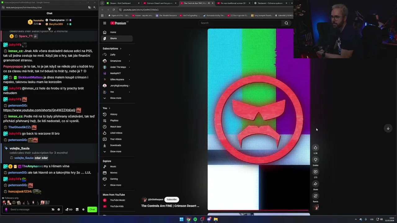Open YouTube Music under More from YouTube
This screenshot has width=397, height=223.
point(117,200)
